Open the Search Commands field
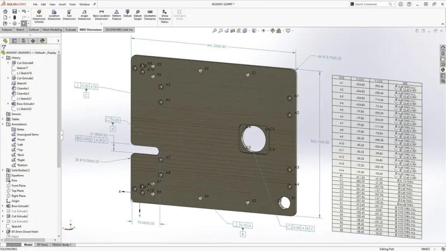Screen dimensions: 446x251 (367, 4)
